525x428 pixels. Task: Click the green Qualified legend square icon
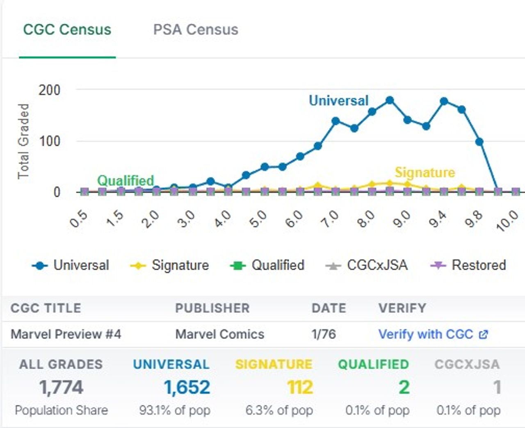point(238,266)
